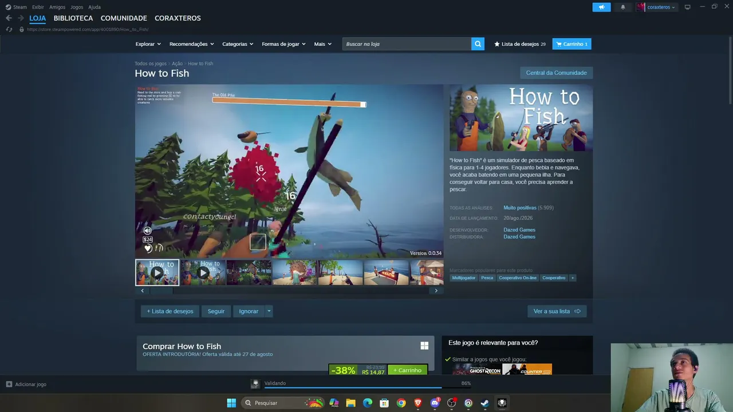Open the coraxteros account dropdown
The image size is (733, 412).
(661, 7)
